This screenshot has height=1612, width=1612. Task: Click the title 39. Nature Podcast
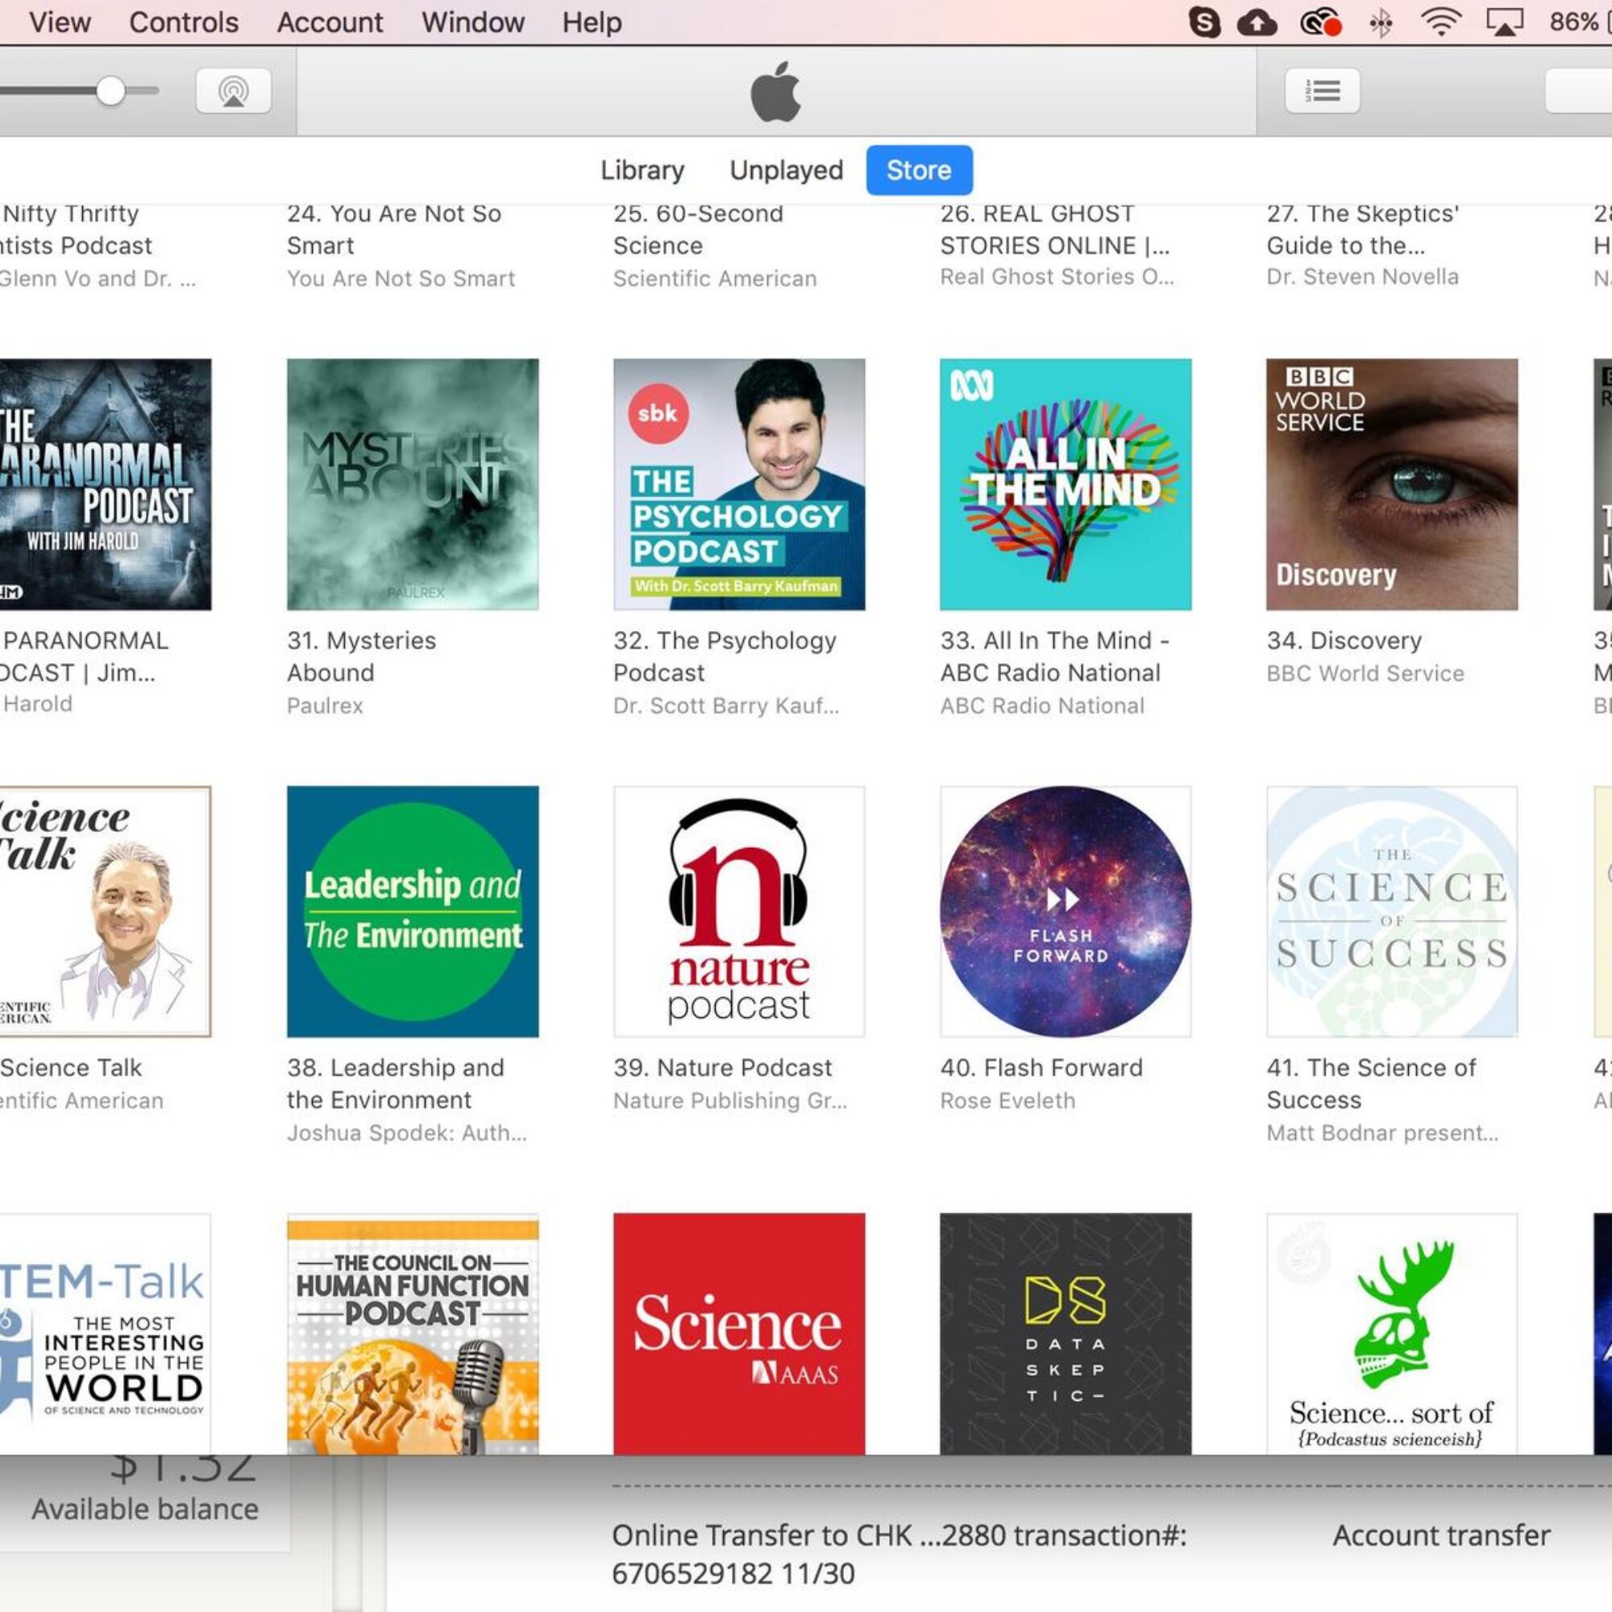pyautogui.click(x=722, y=1068)
